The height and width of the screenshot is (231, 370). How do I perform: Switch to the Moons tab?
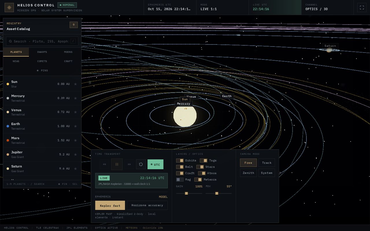68,52
